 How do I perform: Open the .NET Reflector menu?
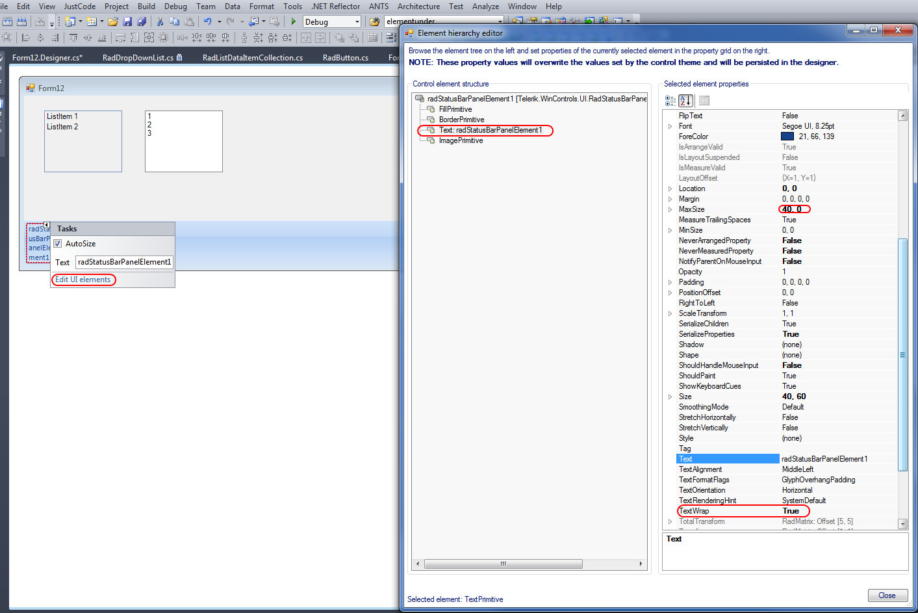336,7
